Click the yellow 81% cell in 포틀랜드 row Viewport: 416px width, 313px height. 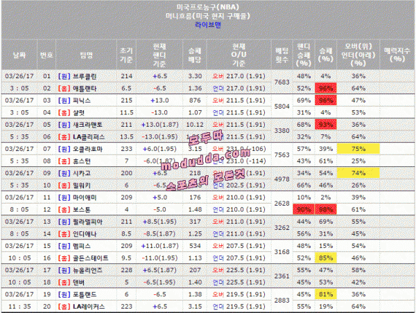coord(326,294)
